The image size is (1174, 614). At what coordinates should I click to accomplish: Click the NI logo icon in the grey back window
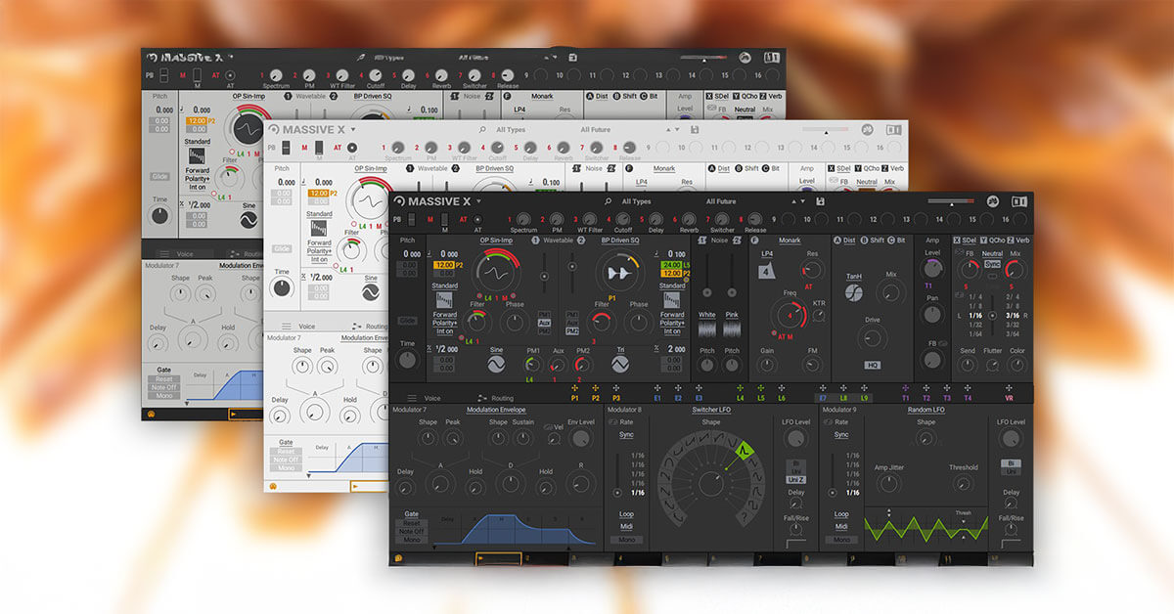(745, 58)
